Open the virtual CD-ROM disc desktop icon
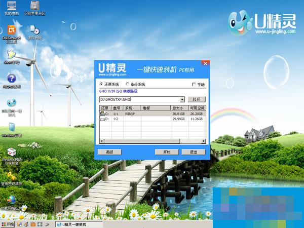This screenshot has height=228, width=304. (x=35, y=32)
